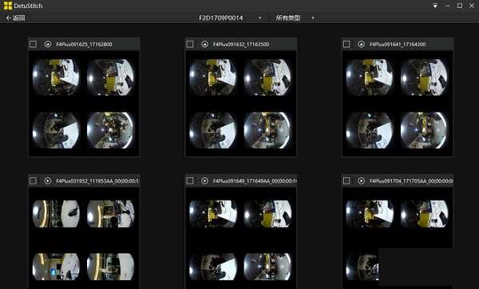479x289 pixels.
Task: Open the top-left fisheye thumbnail of F4Plus091625_17162800
Action: pos(56,77)
